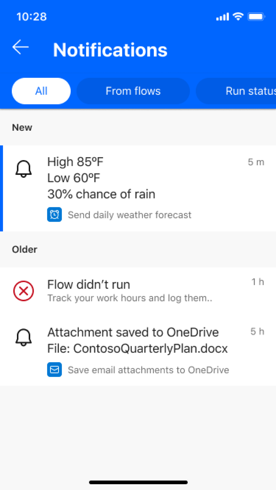Click the blue email envelope flow icon

(x=54, y=370)
